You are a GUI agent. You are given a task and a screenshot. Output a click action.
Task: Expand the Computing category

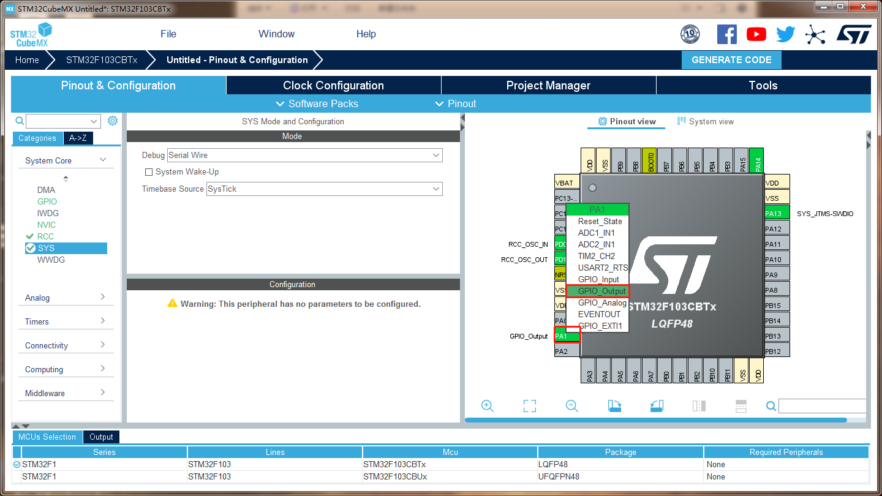coord(103,369)
